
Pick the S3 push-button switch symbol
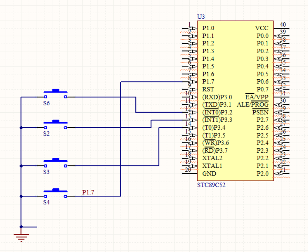pyautogui.click(x=55, y=163)
